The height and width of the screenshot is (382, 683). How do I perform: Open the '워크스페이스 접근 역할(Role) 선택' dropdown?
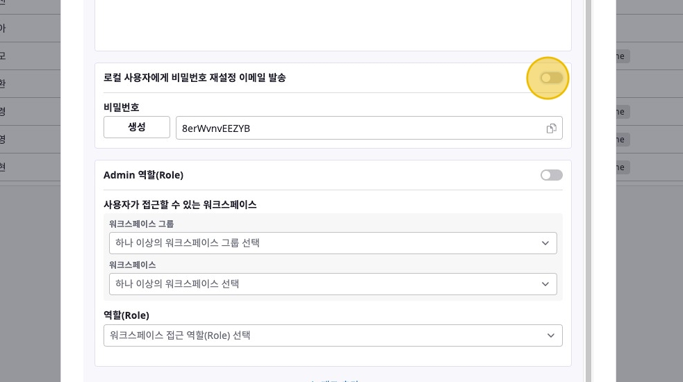point(327,335)
